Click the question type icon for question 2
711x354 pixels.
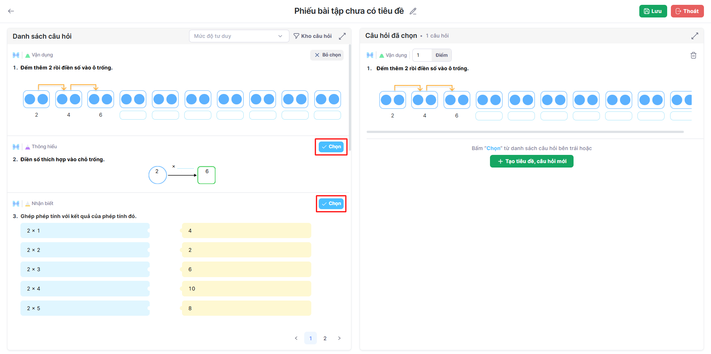16,147
